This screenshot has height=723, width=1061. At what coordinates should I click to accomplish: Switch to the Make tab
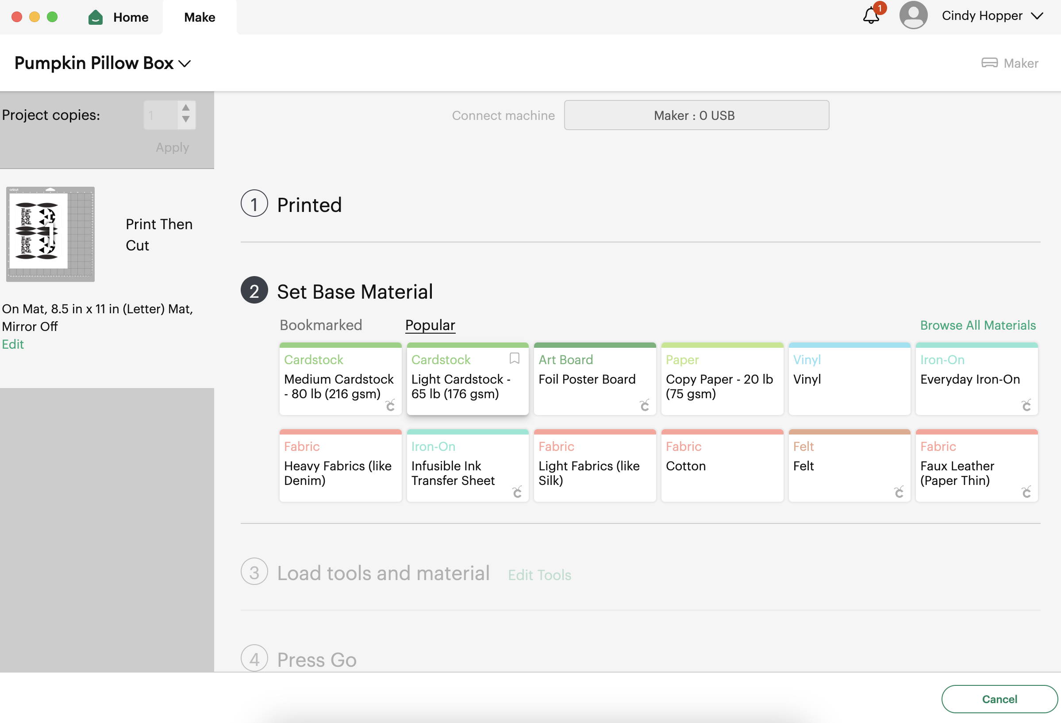[200, 17]
